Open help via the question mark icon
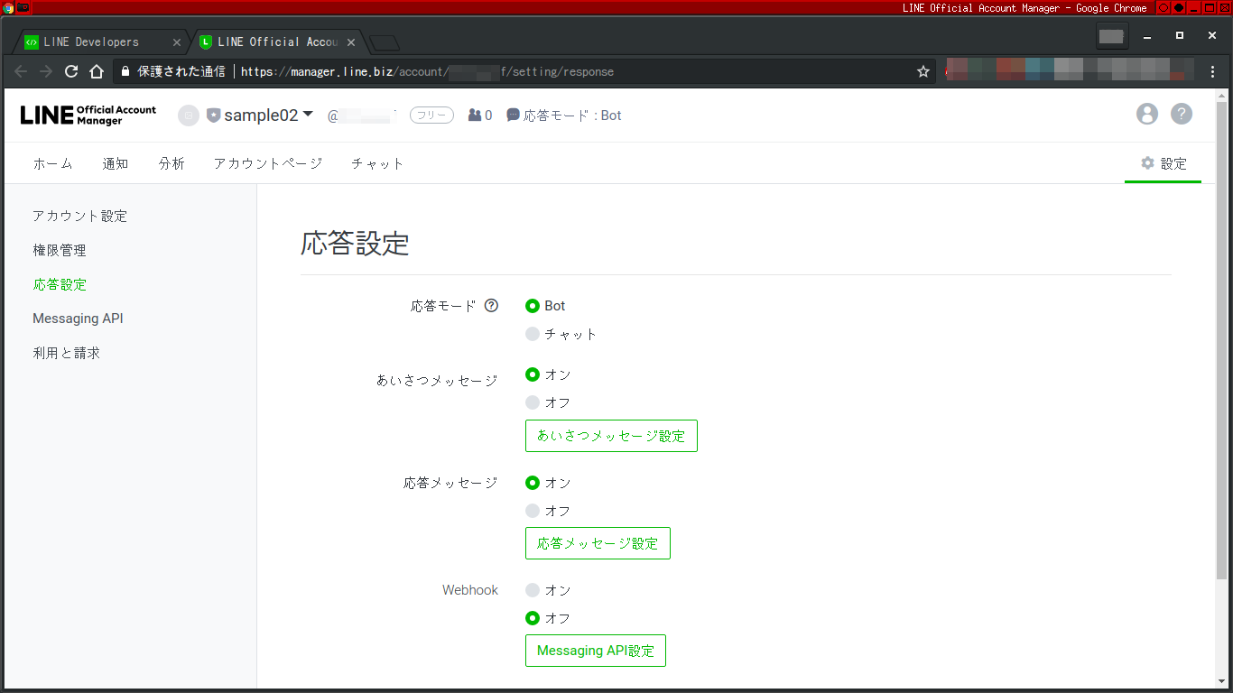The image size is (1233, 693). (x=1181, y=113)
